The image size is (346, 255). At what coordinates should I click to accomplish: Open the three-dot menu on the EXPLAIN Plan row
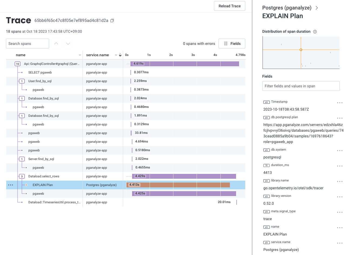tap(11, 185)
